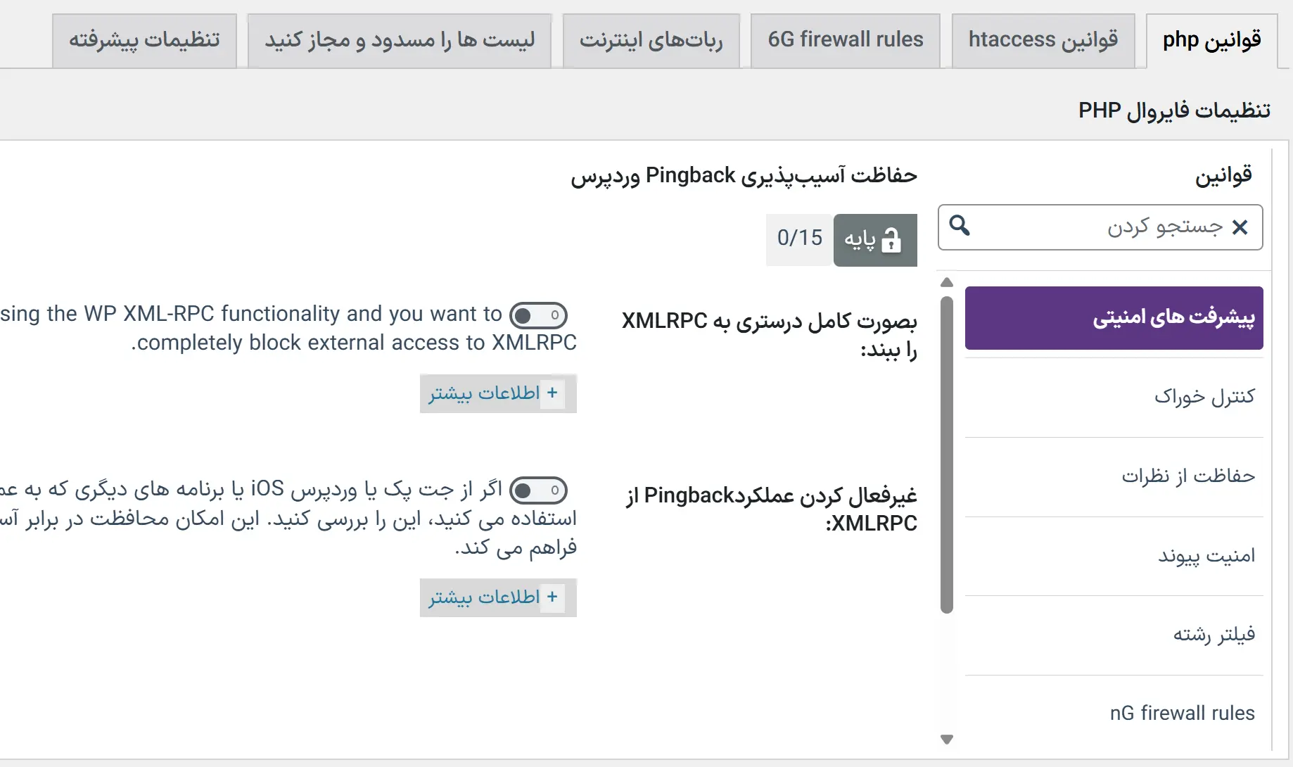Image resolution: width=1293 pixels, height=767 pixels.
Task: Switch to تنظیمات پیشرفته tab
Action: (x=144, y=40)
